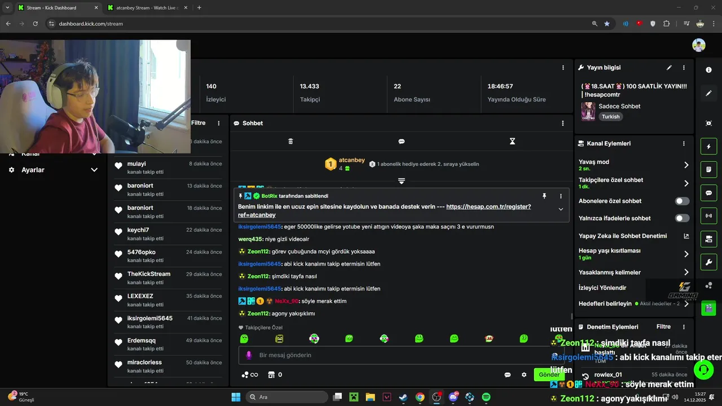This screenshot has width=722, height=406.
Task: Collapse the gift leaderboard bar in chat
Action: 402,181
